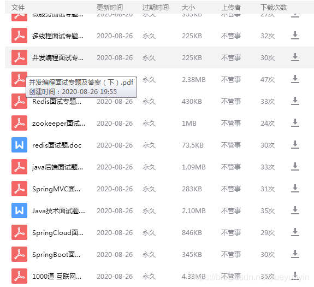Open file 1000道 互联网...

(57, 276)
